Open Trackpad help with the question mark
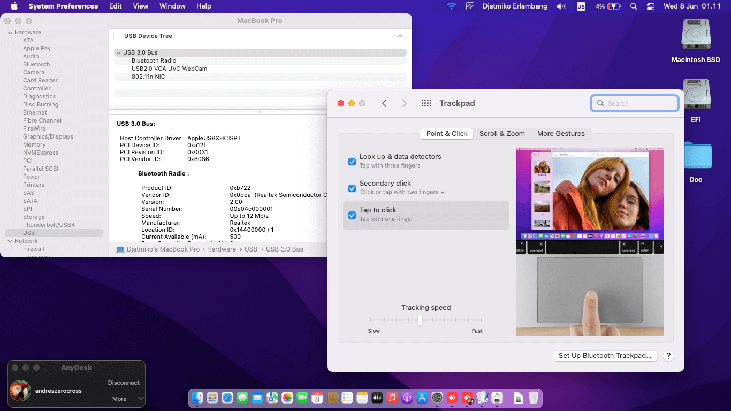This screenshot has height=411, width=731. 668,356
